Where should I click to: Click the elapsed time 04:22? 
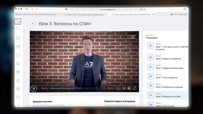coord(45,88)
